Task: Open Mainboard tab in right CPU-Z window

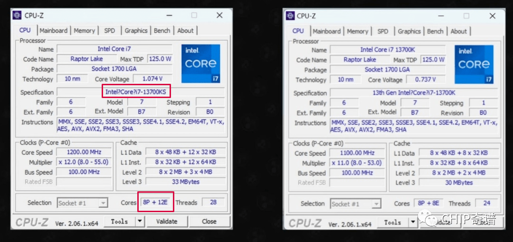Action: tap(326, 31)
